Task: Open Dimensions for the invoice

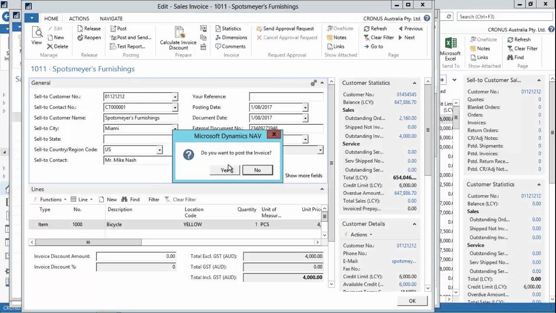Action: coord(231,37)
